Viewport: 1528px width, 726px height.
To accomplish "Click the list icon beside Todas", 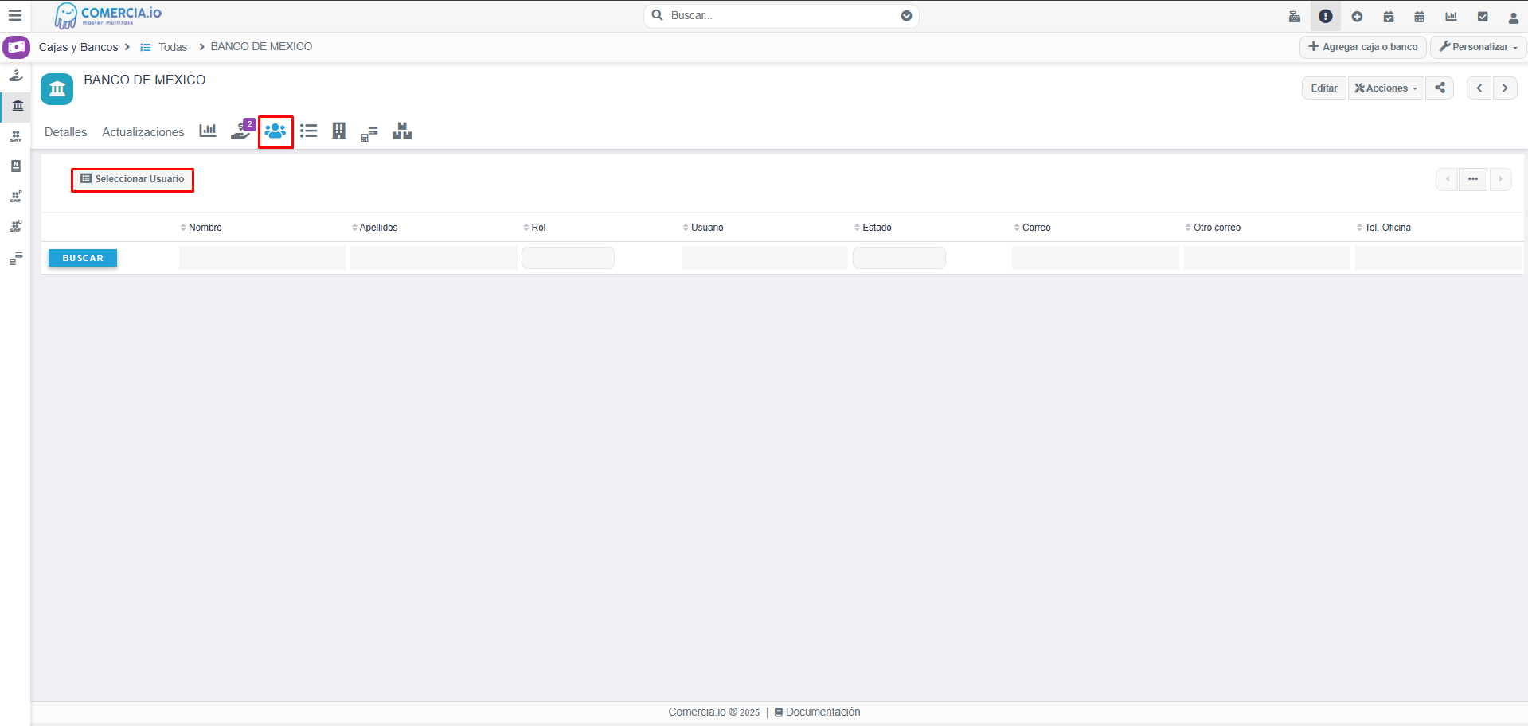I will coord(146,47).
